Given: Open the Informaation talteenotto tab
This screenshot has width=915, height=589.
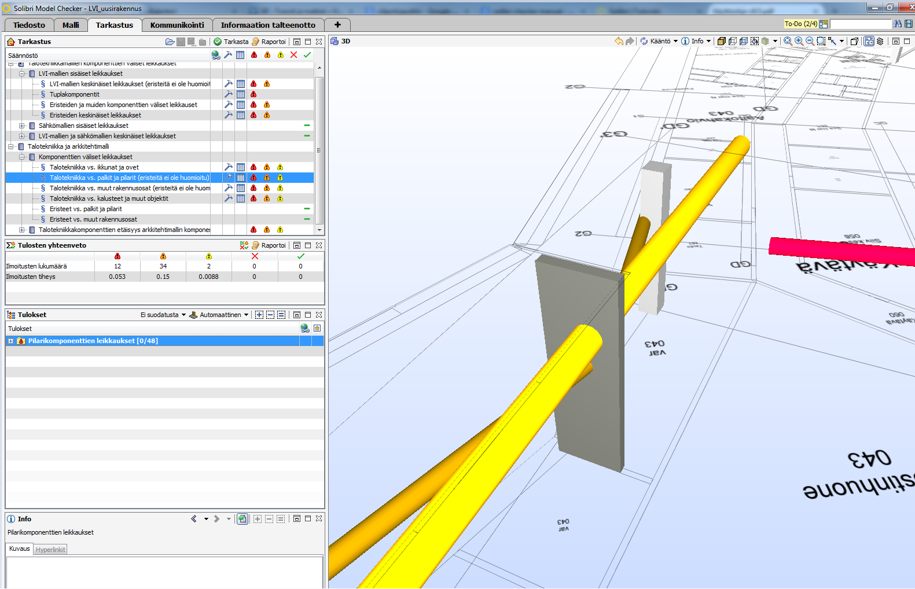Looking at the screenshot, I should tap(268, 25).
